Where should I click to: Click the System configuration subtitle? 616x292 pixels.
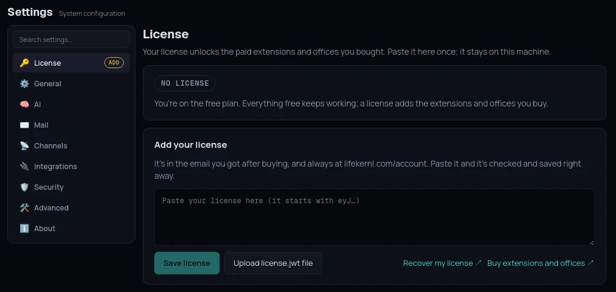[92, 14]
